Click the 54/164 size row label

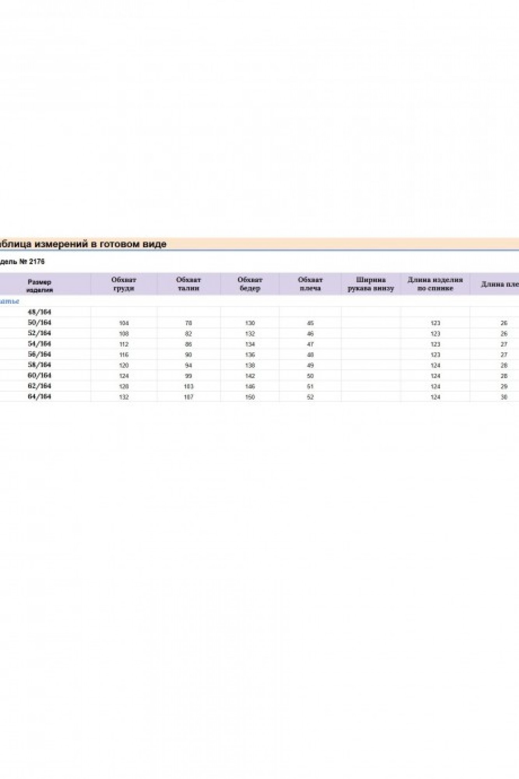click(40, 344)
